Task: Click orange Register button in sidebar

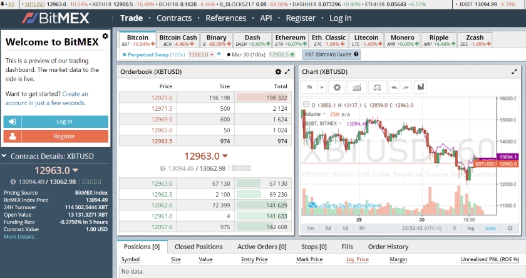Action: click(56, 136)
